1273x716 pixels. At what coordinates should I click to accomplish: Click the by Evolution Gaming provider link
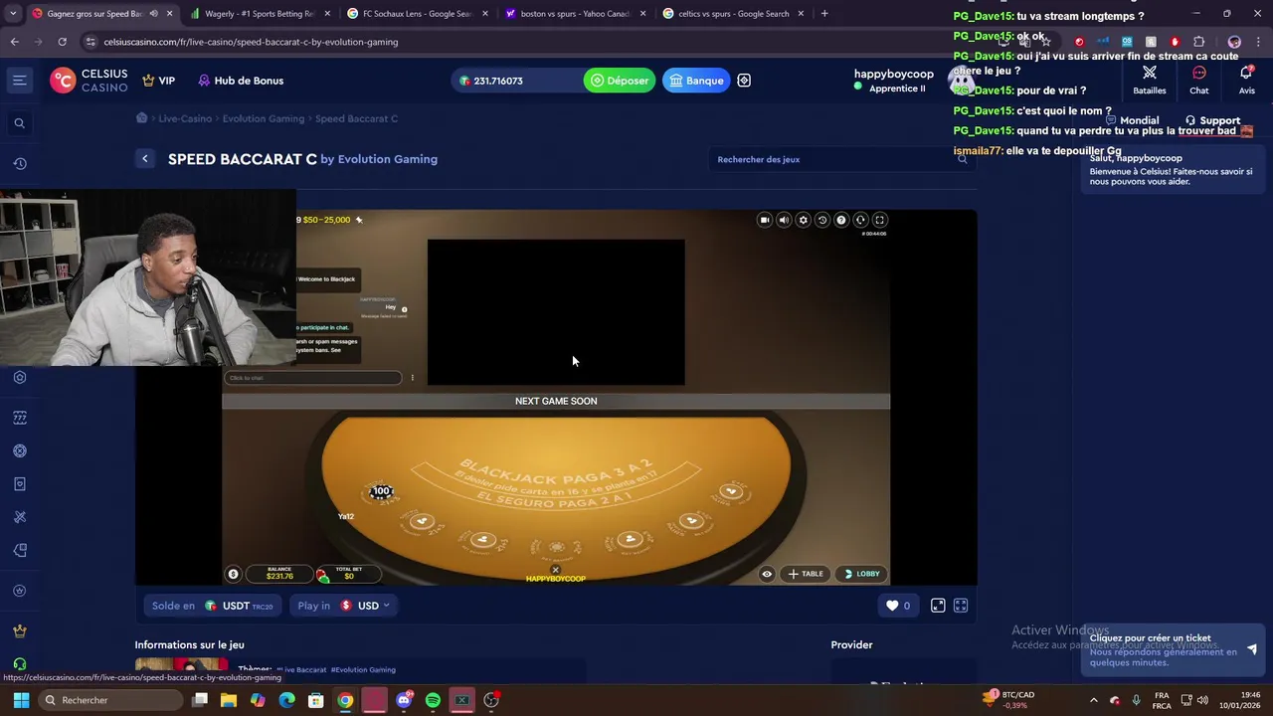(x=379, y=159)
